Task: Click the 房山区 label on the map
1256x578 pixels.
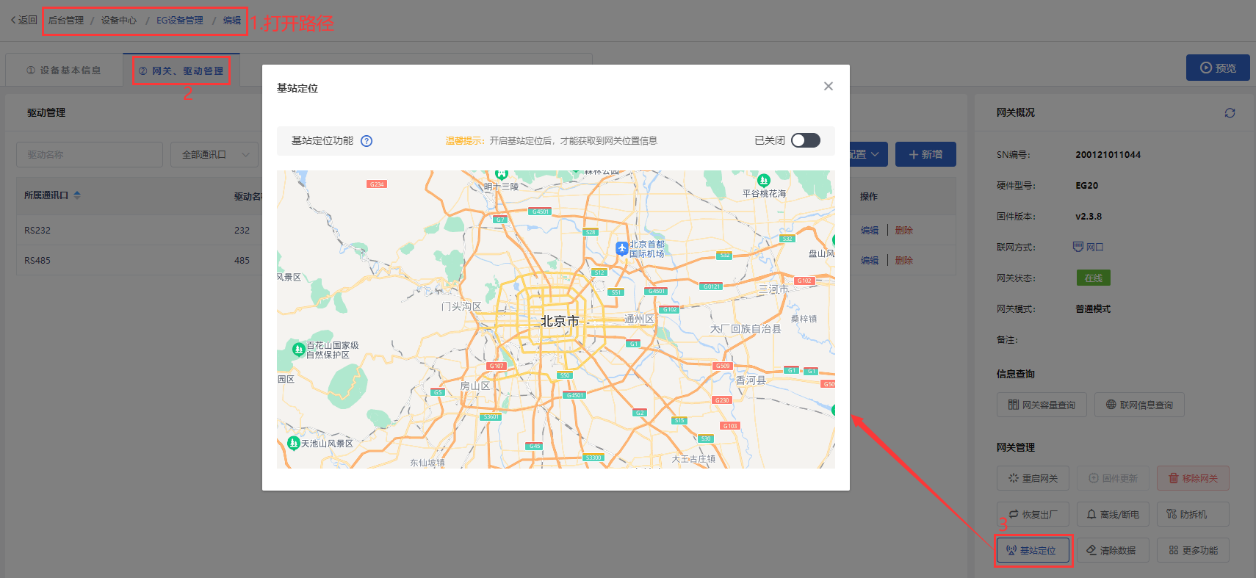Action: coord(475,386)
